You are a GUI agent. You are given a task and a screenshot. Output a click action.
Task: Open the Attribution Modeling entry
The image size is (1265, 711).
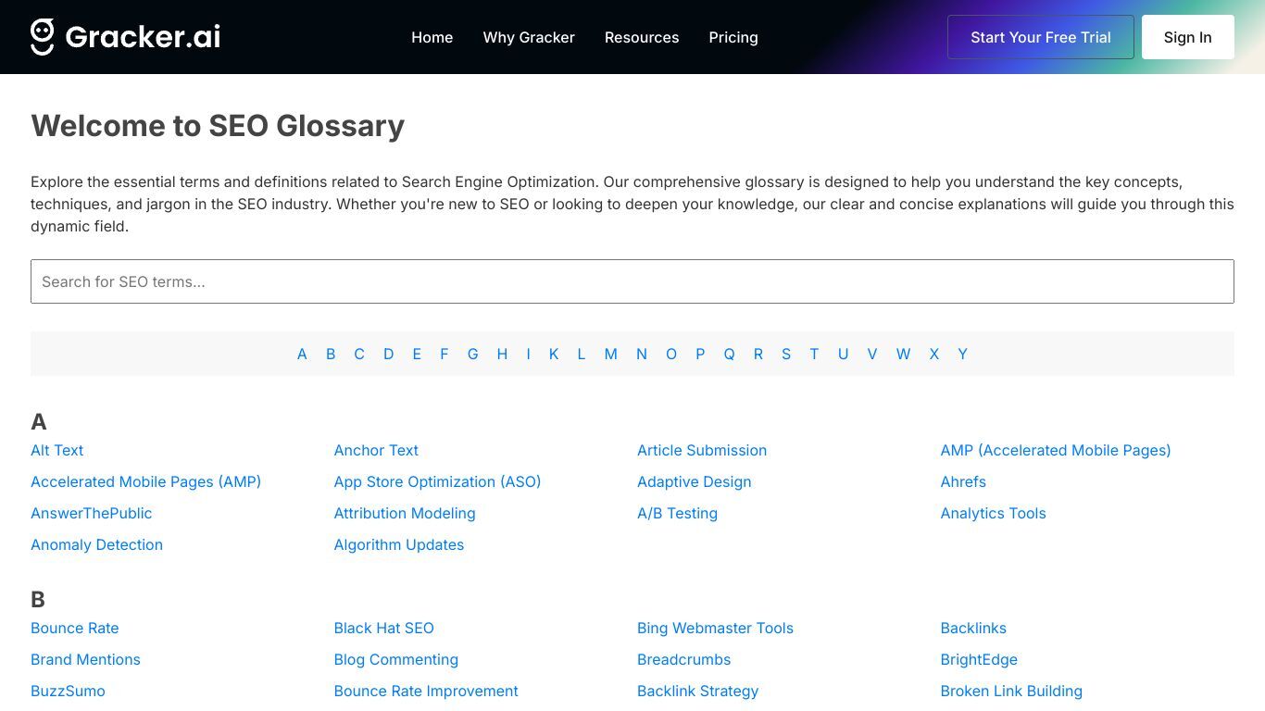[x=405, y=513]
